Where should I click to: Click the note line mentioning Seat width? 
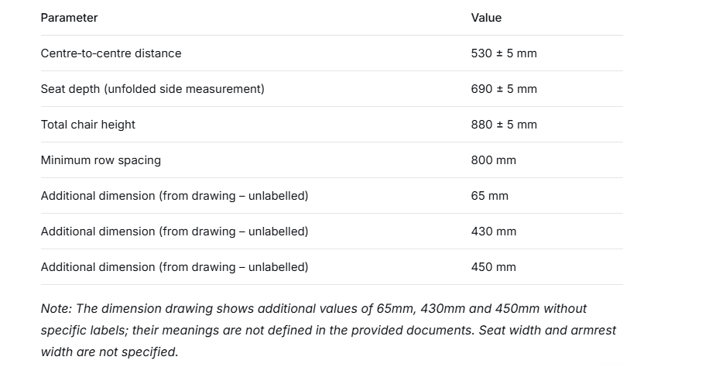click(x=328, y=331)
